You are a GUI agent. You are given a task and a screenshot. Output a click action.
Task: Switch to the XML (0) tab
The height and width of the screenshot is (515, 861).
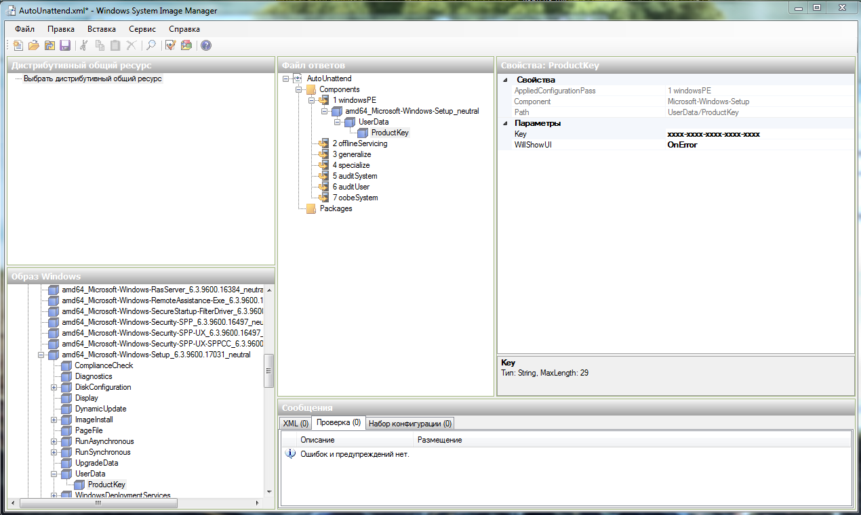tap(296, 424)
